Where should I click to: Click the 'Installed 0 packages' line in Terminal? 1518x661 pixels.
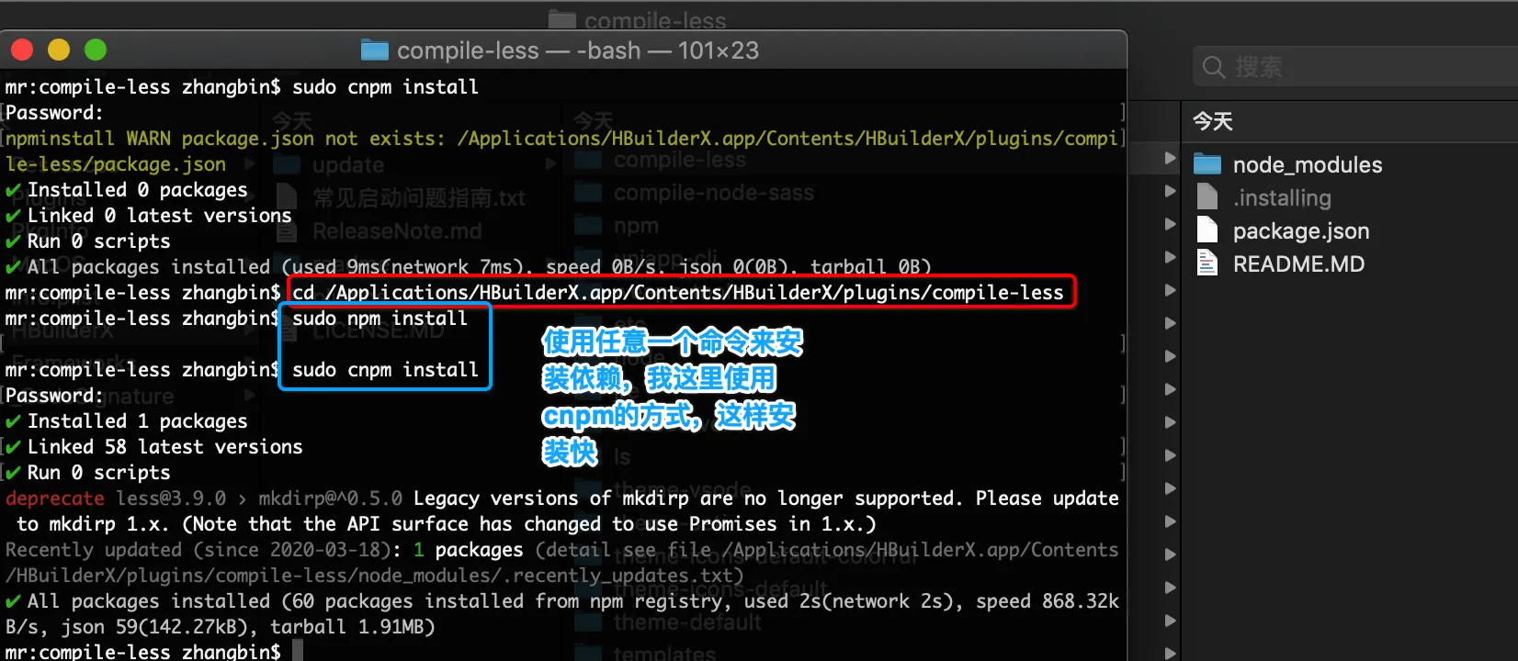(x=127, y=190)
